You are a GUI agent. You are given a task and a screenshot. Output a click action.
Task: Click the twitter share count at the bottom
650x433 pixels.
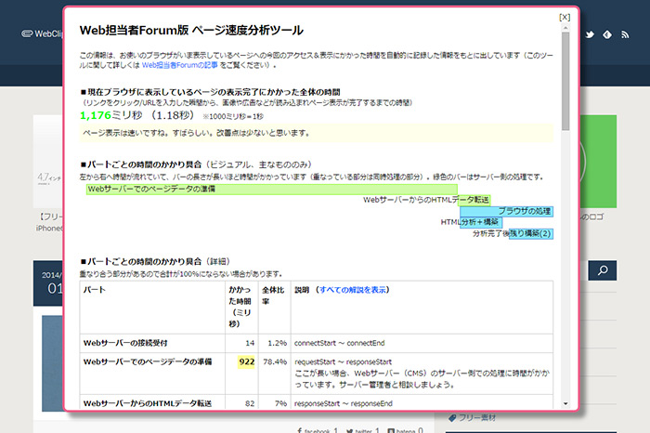[x=363, y=430]
